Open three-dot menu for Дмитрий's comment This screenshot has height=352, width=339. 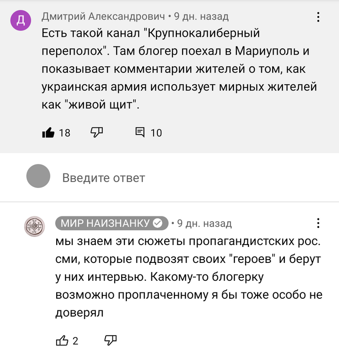(x=318, y=17)
